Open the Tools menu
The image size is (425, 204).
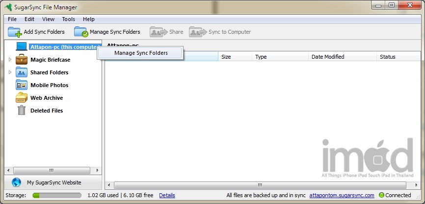68,19
